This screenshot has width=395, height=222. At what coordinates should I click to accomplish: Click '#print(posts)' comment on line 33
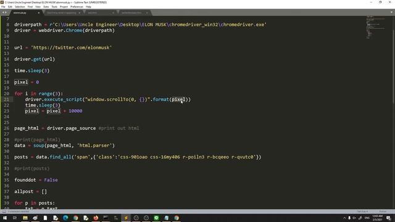[32, 168]
